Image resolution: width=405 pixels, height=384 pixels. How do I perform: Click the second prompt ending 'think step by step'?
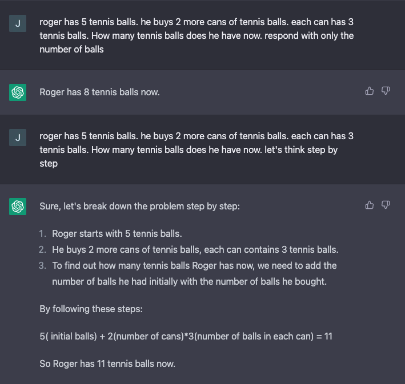[197, 150]
